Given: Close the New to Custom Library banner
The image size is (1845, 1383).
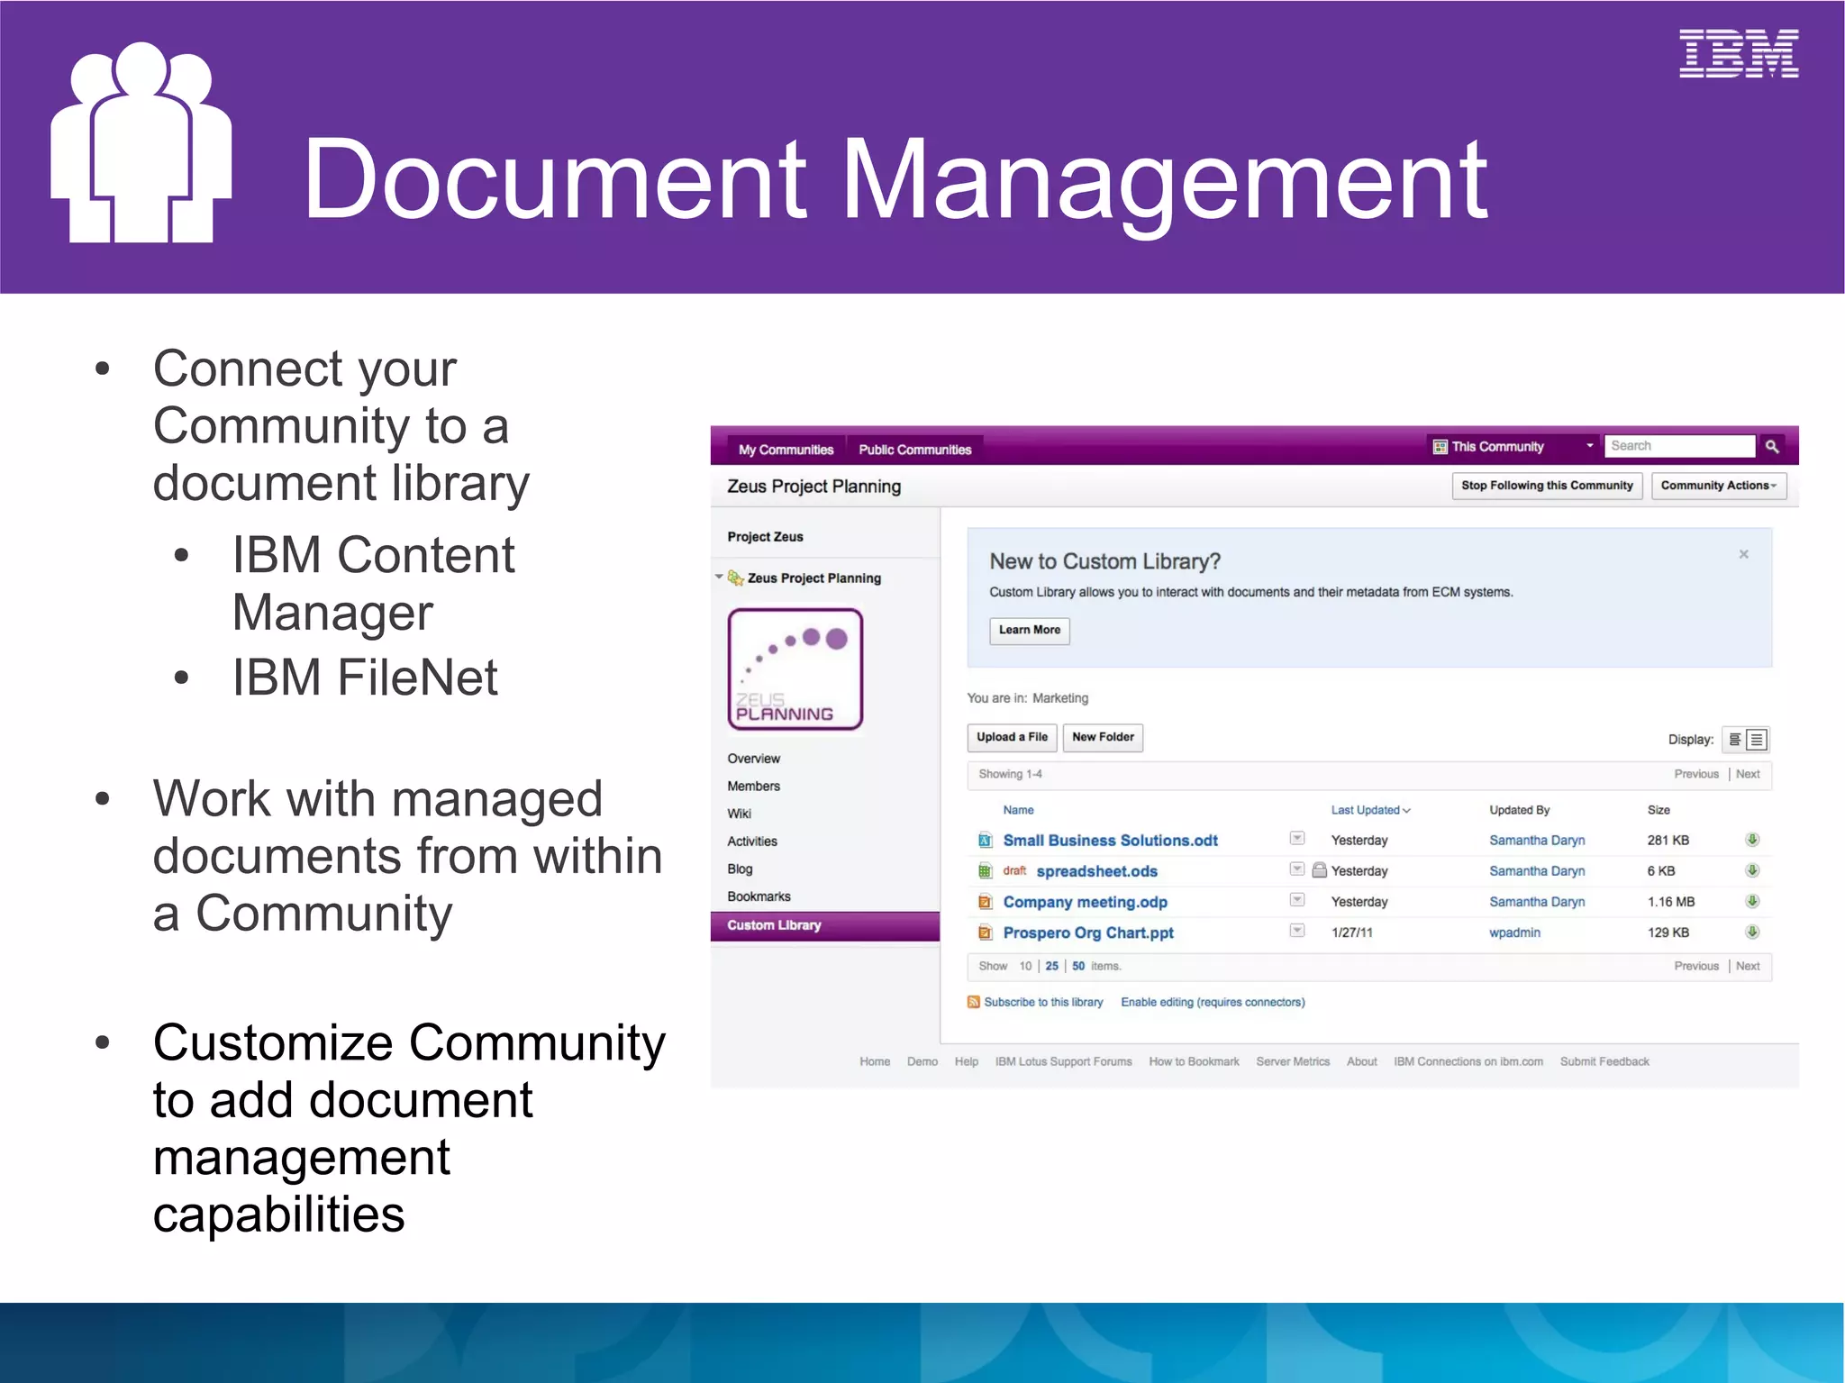Looking at the screenshot, I should (1743, 554).
